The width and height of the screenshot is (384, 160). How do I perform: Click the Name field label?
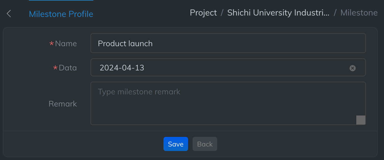coord(66,43)
